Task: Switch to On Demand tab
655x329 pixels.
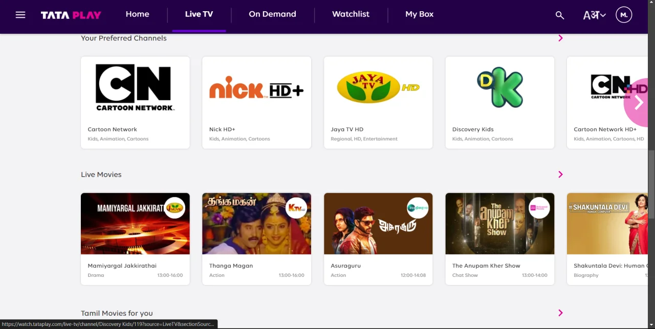Action: (272, 14)
